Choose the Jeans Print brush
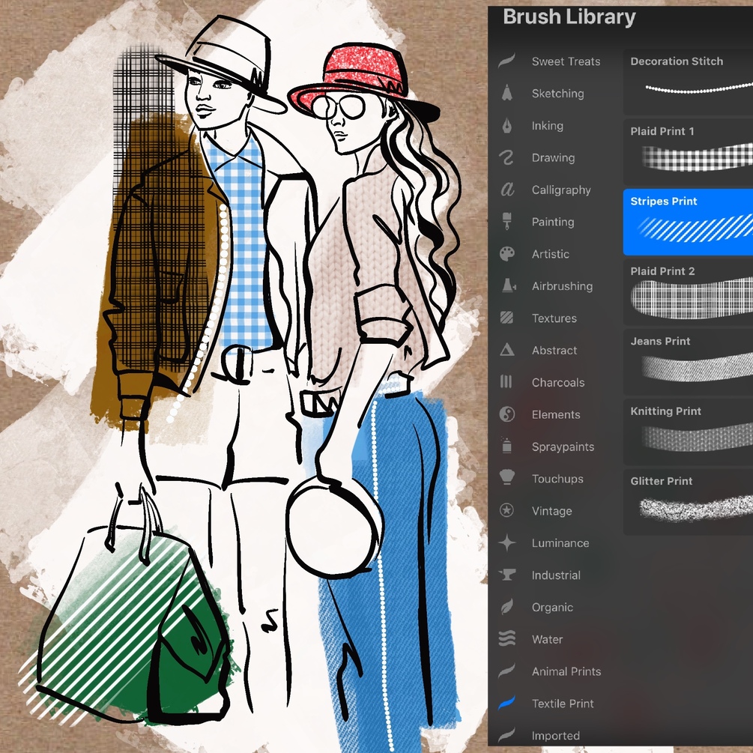Image resolution: width=753 pixels, height=753 pixels. pyautogui.click(x=688, y=362)
